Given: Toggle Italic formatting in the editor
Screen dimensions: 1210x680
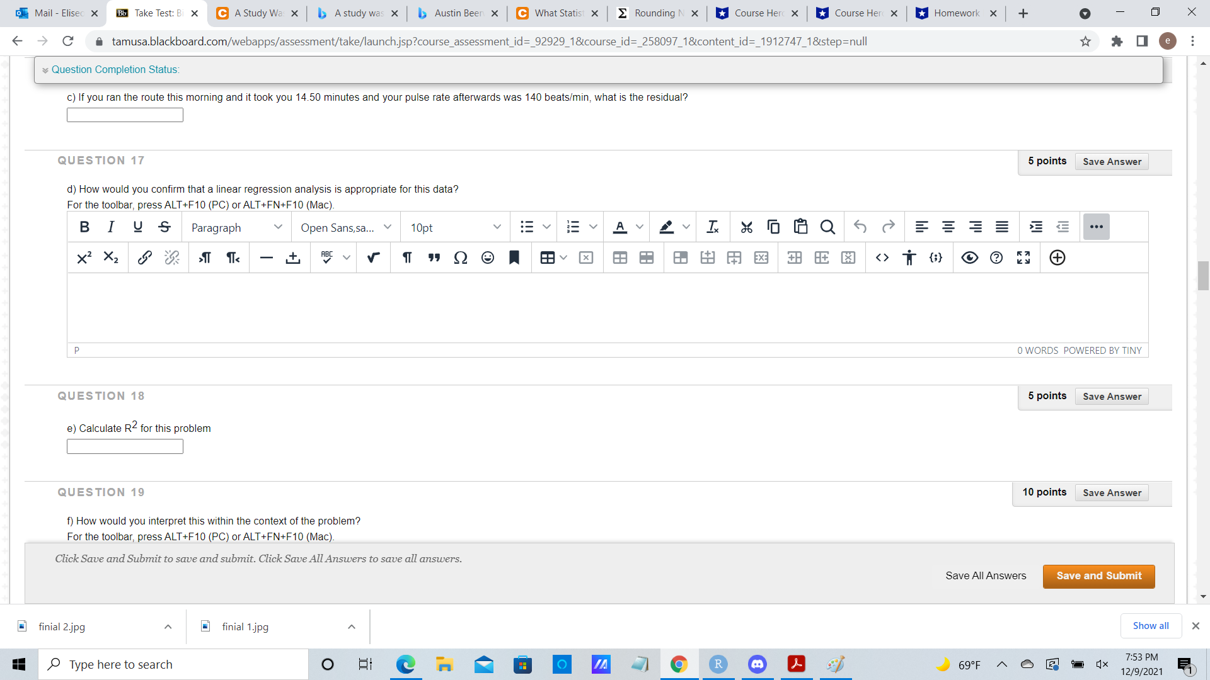Looking at the screenshot, I should (x=111, y=227).
